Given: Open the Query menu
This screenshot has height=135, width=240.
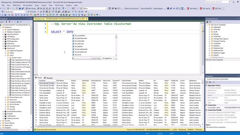Looking at the screenshot, I should [37, 5].
